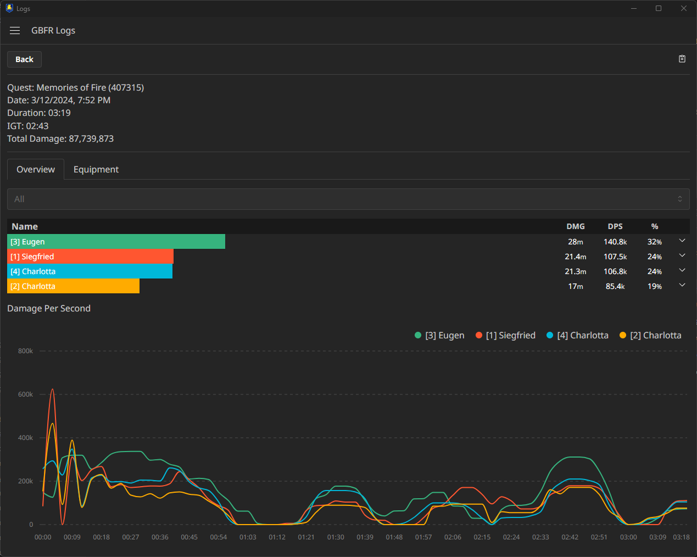Expand the [2] Charlotta row chevron

pyautogui.click(x=682, y=285)
